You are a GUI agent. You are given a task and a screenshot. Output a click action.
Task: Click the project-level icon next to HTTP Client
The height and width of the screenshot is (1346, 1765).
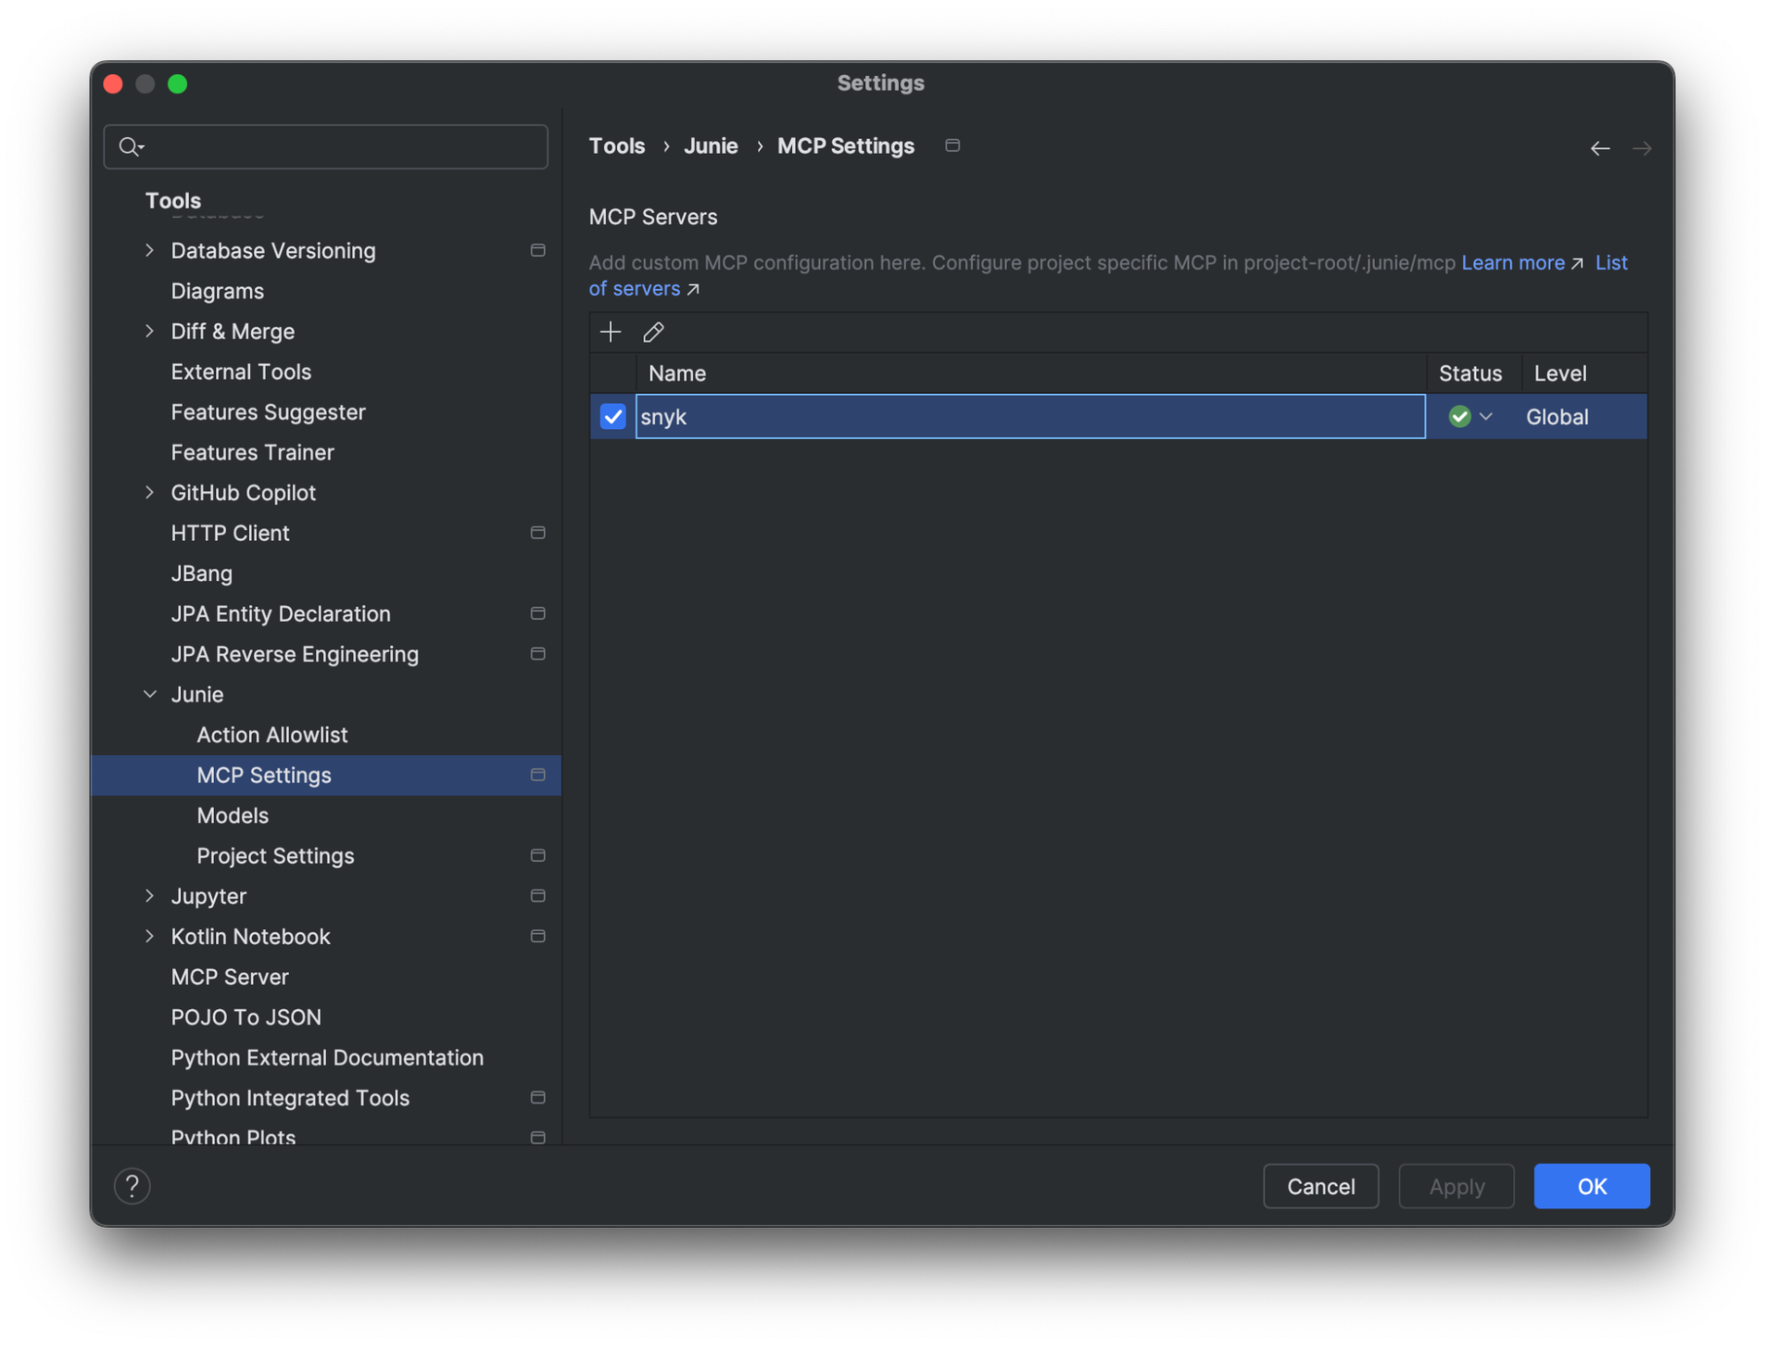538,533
